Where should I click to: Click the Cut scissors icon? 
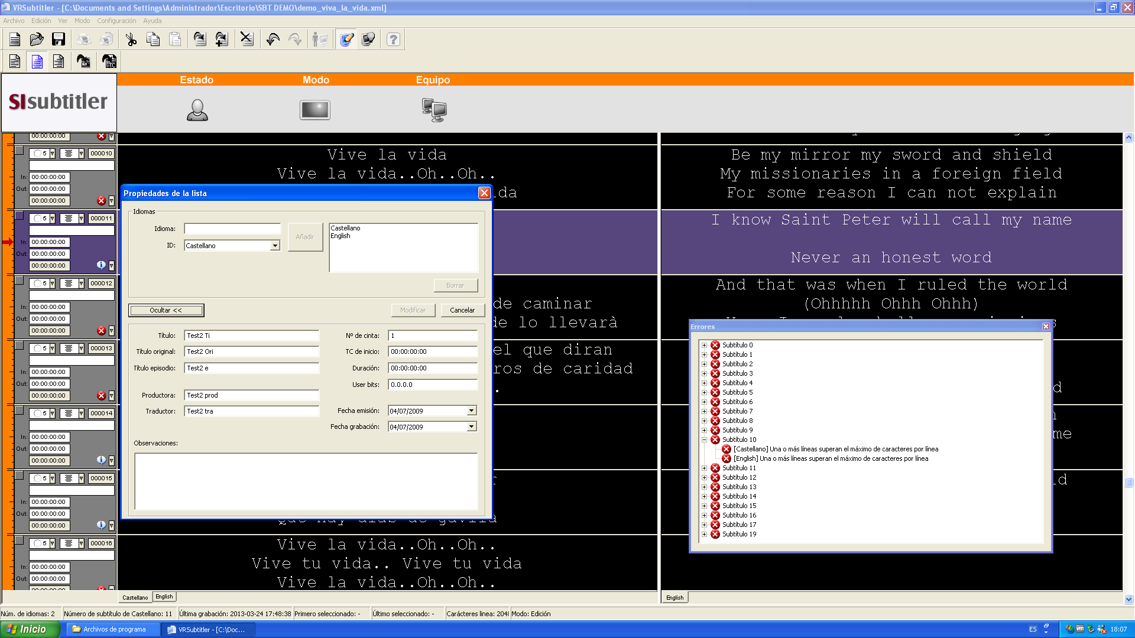click(x=131, y=40)
